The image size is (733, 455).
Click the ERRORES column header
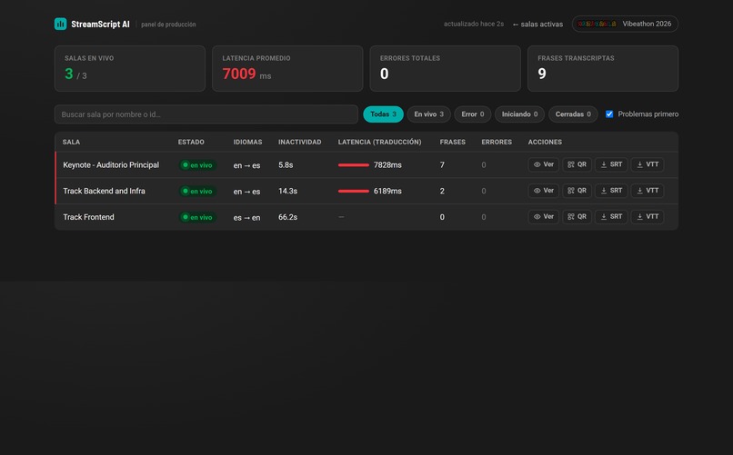497,142
